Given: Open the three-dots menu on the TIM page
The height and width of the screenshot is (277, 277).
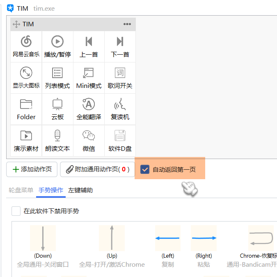Looking at the screenshot, I should tap(127, 24).
